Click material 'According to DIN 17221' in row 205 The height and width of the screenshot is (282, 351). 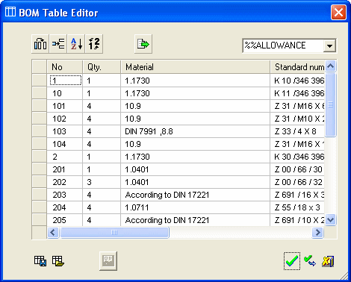tap(196, 220)
